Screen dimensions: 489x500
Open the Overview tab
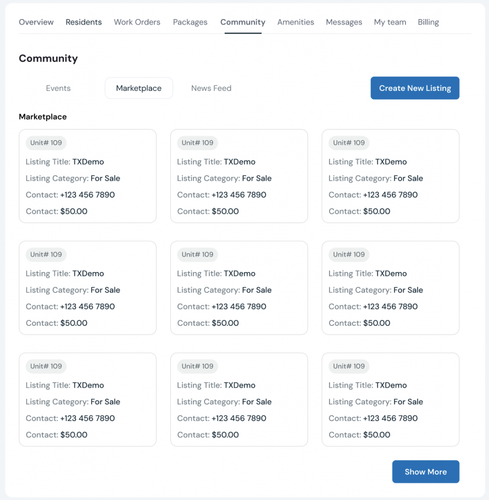[x=36, y=22]
